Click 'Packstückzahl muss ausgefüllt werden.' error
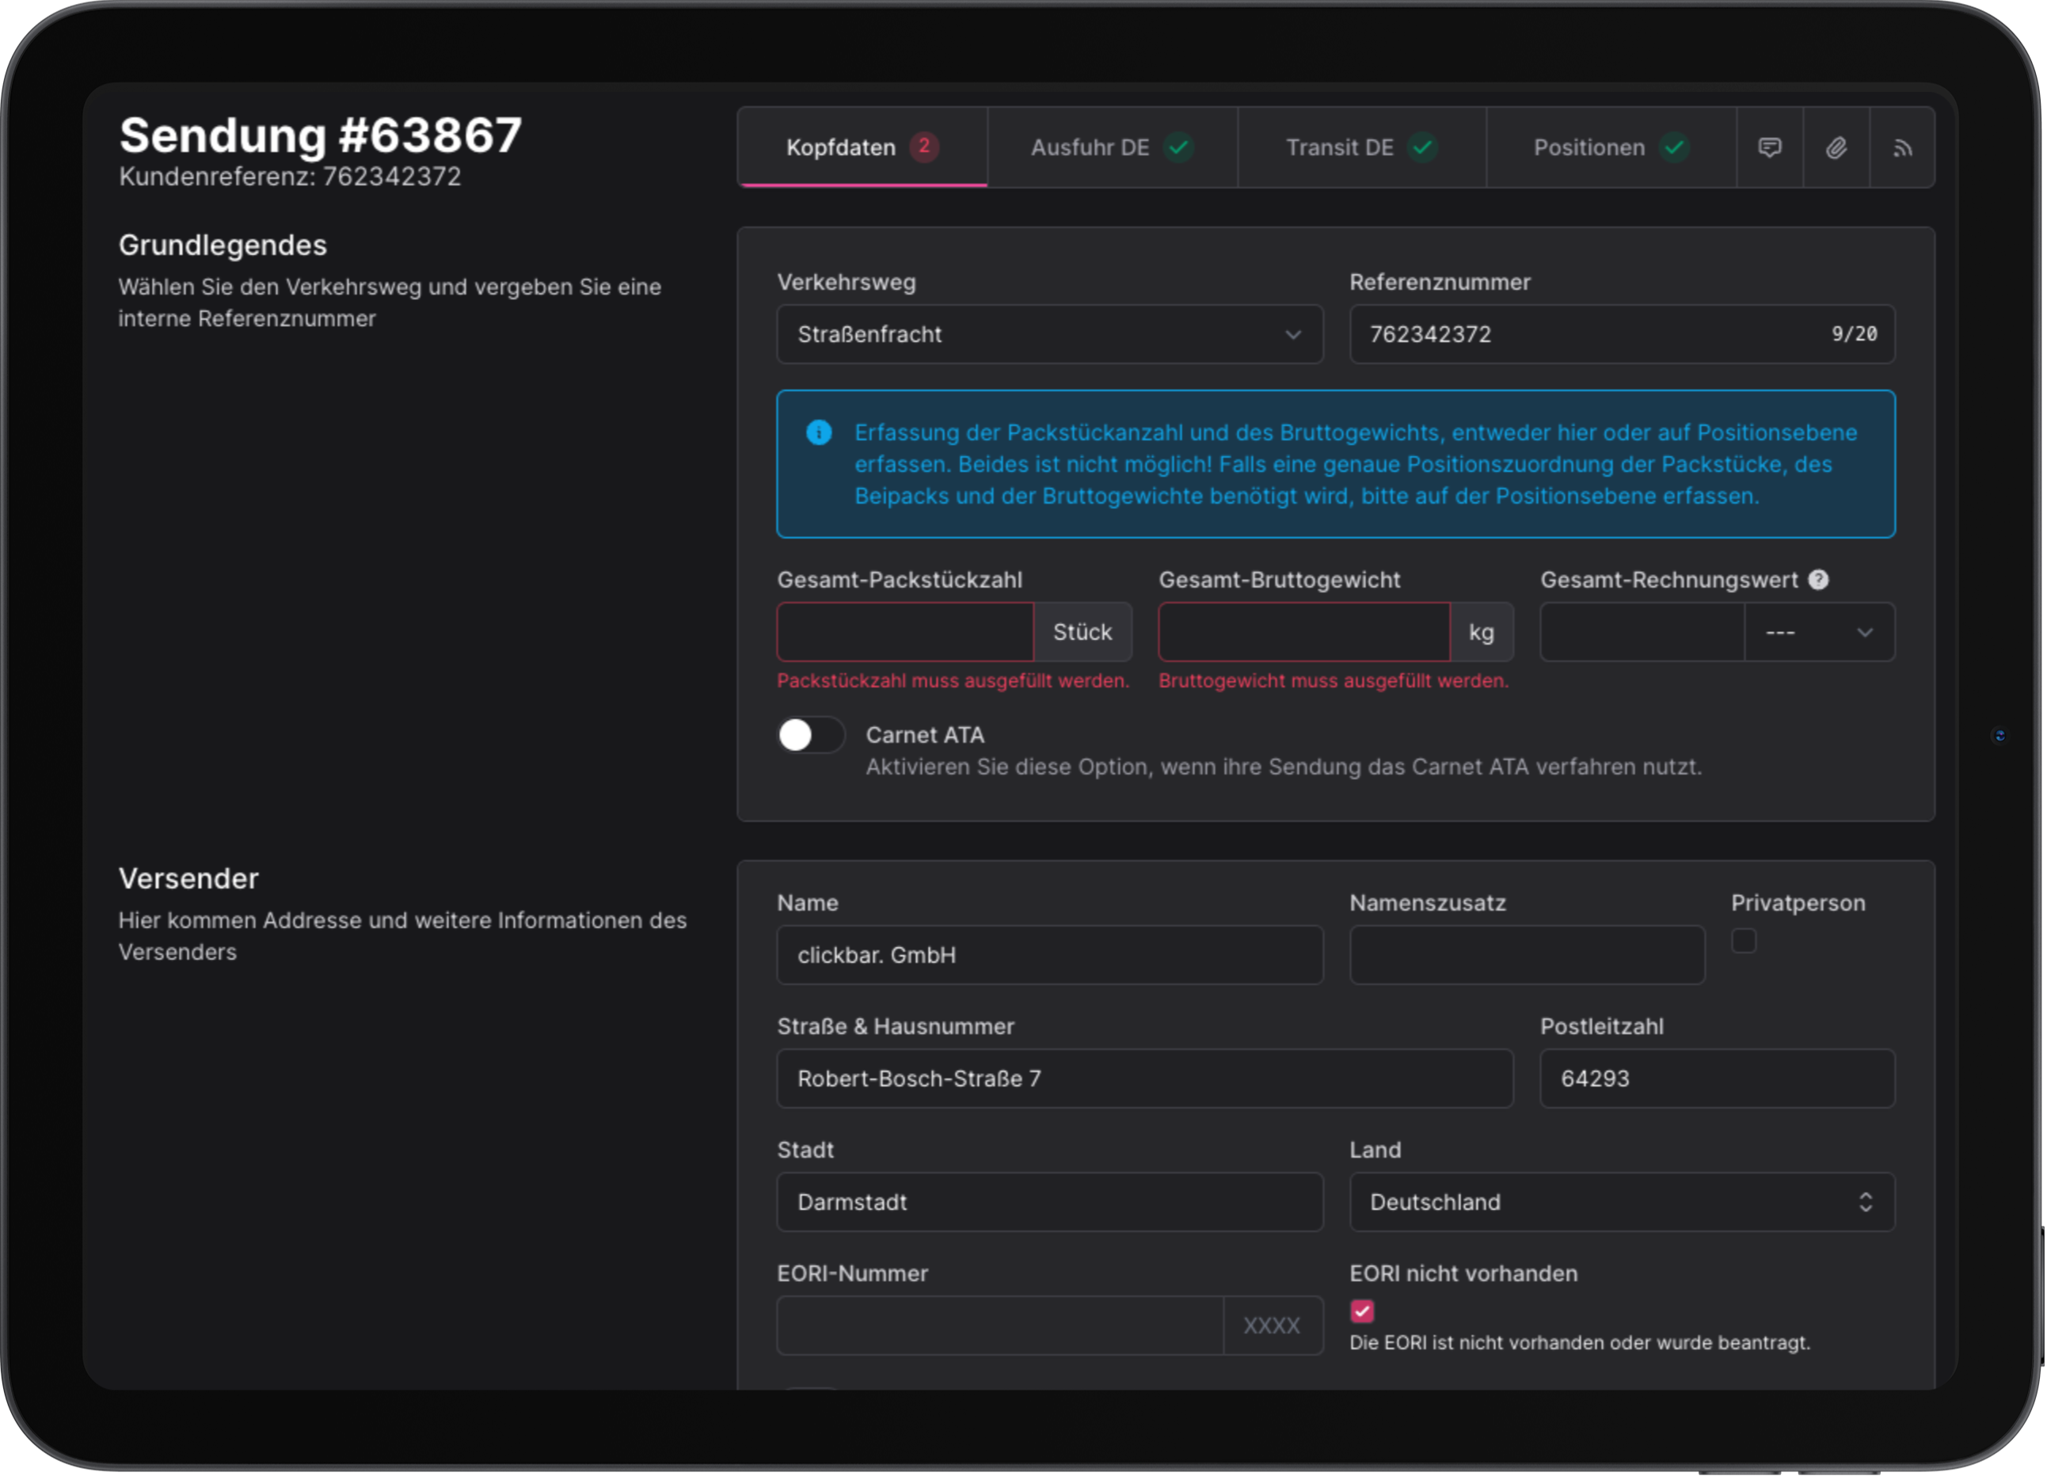The width and height of the screenshot is (2047, 1476). [953, 681]
